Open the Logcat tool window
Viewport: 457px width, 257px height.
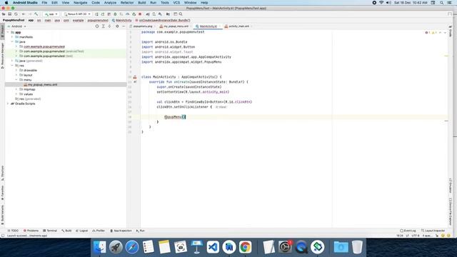pos(82,231)
